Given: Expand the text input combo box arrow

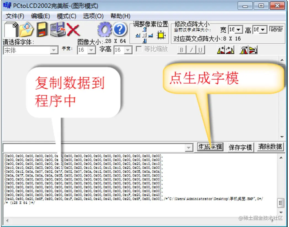Looking at the screenshot, I should click(x=189, y=148).
